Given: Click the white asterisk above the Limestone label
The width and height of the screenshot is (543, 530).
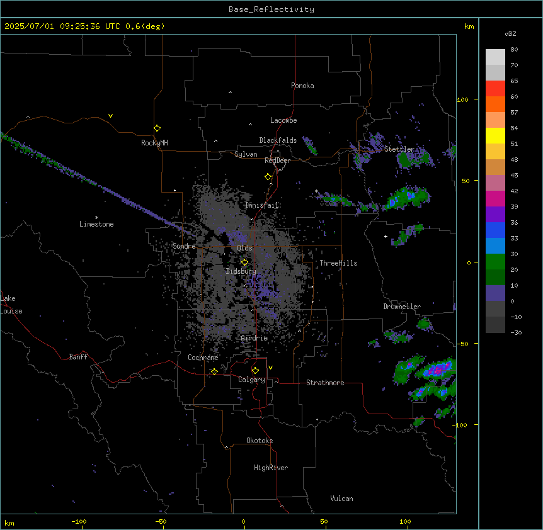Looking at the screenshot, I should point(96,218).
